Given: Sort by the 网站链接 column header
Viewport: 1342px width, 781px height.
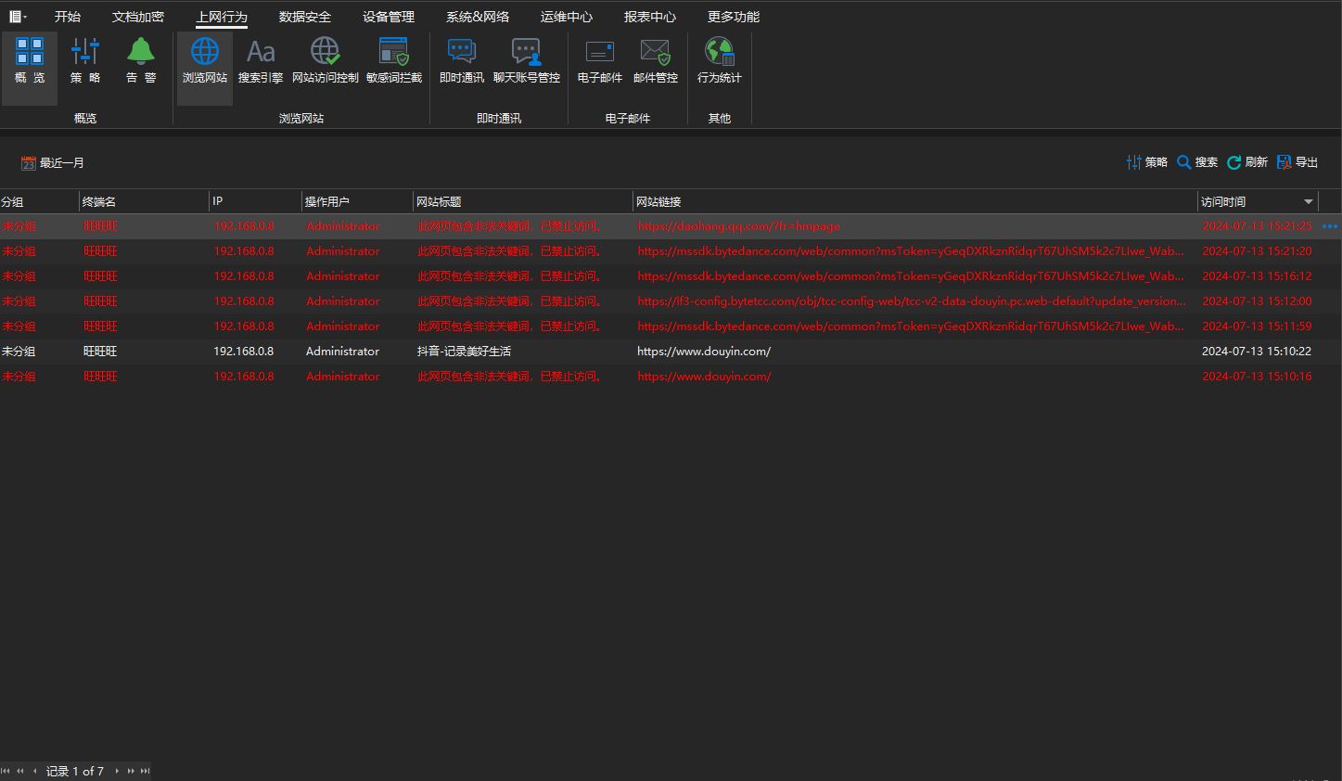Looking at the screenshot, I should pyautogui.click(x=915, y=201).
